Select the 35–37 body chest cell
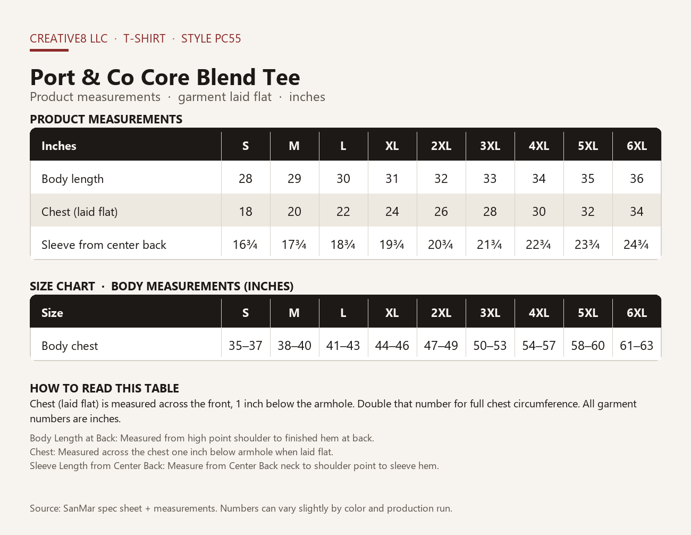This screenshot has width=691, height=535. (x=246, y=346)
